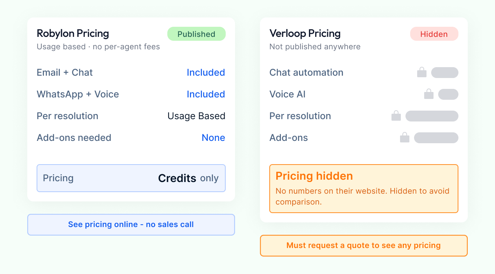Click the lock icon beside Chat automation
This screenshot has height=274, width=495.
pos(422,73)
